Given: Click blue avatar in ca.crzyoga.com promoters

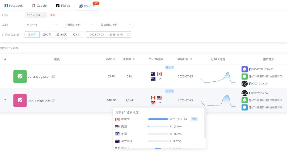Looking at the screenshot, I should pyautogui.click(x=244, y=107).
